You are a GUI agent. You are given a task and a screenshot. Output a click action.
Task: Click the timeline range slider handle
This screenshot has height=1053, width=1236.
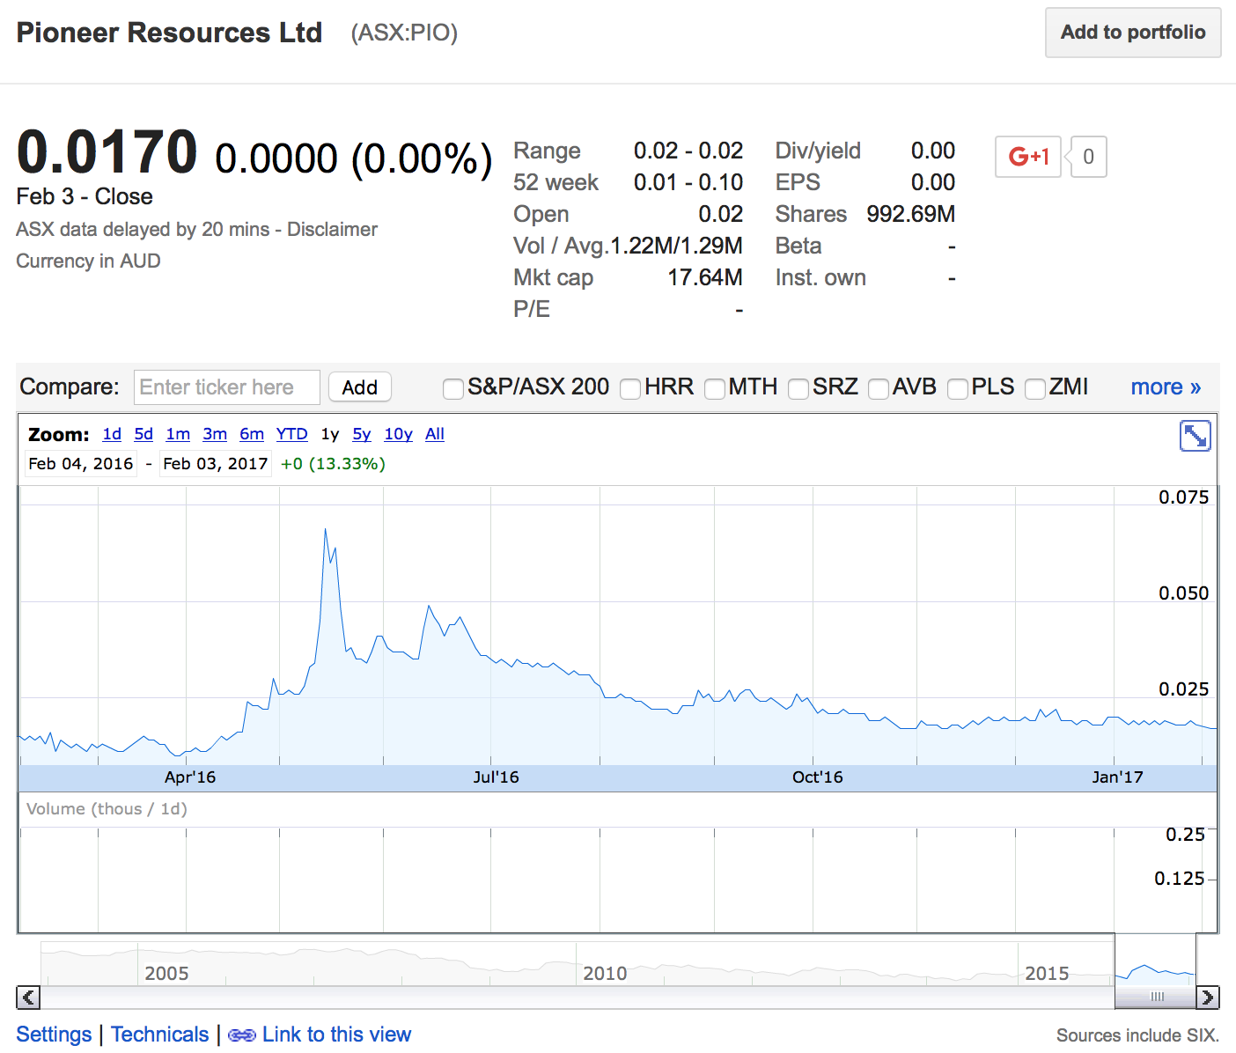point(1157,997)
